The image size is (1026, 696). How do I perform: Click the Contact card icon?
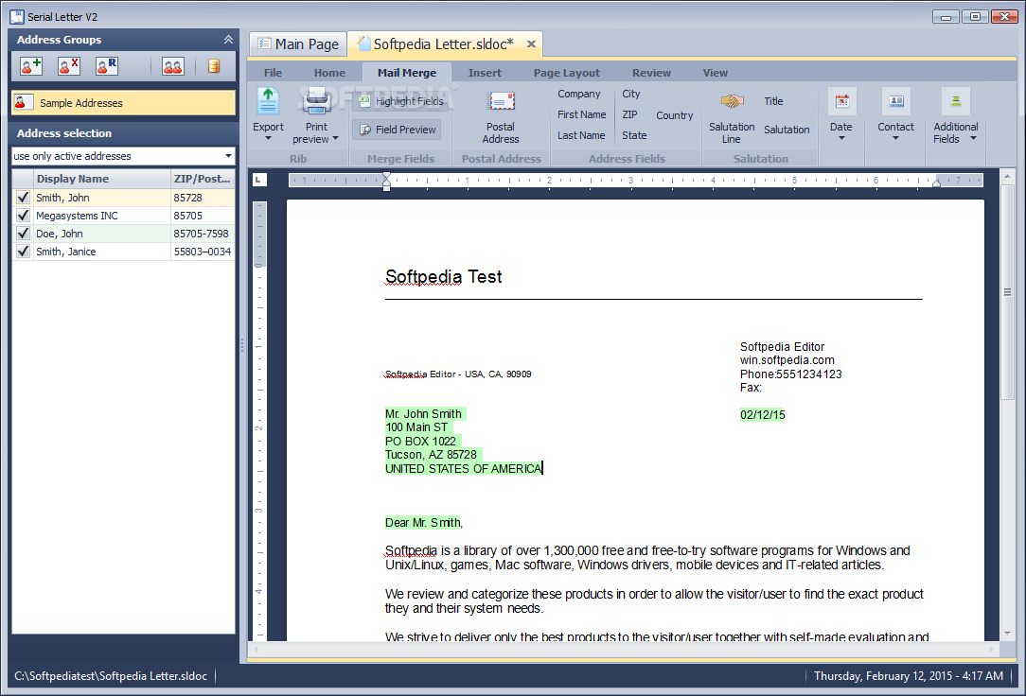[895, 101]
